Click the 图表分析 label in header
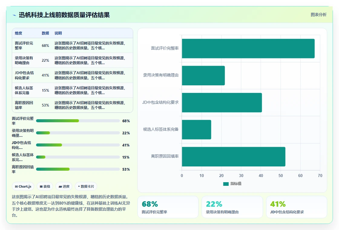339x230 pixels. 318,15
